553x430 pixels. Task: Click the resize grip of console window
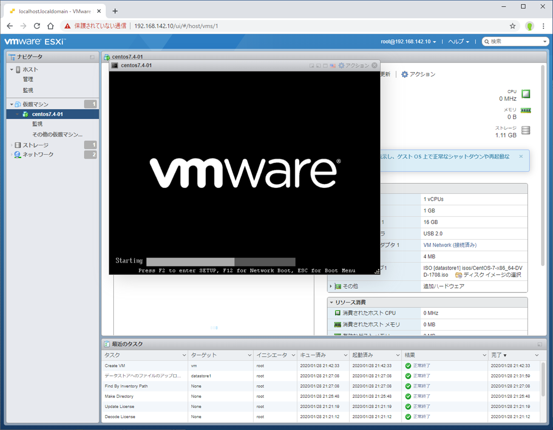(377, 271)
